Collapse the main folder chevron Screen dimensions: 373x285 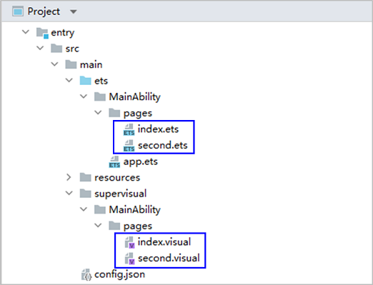coord(54,64)
